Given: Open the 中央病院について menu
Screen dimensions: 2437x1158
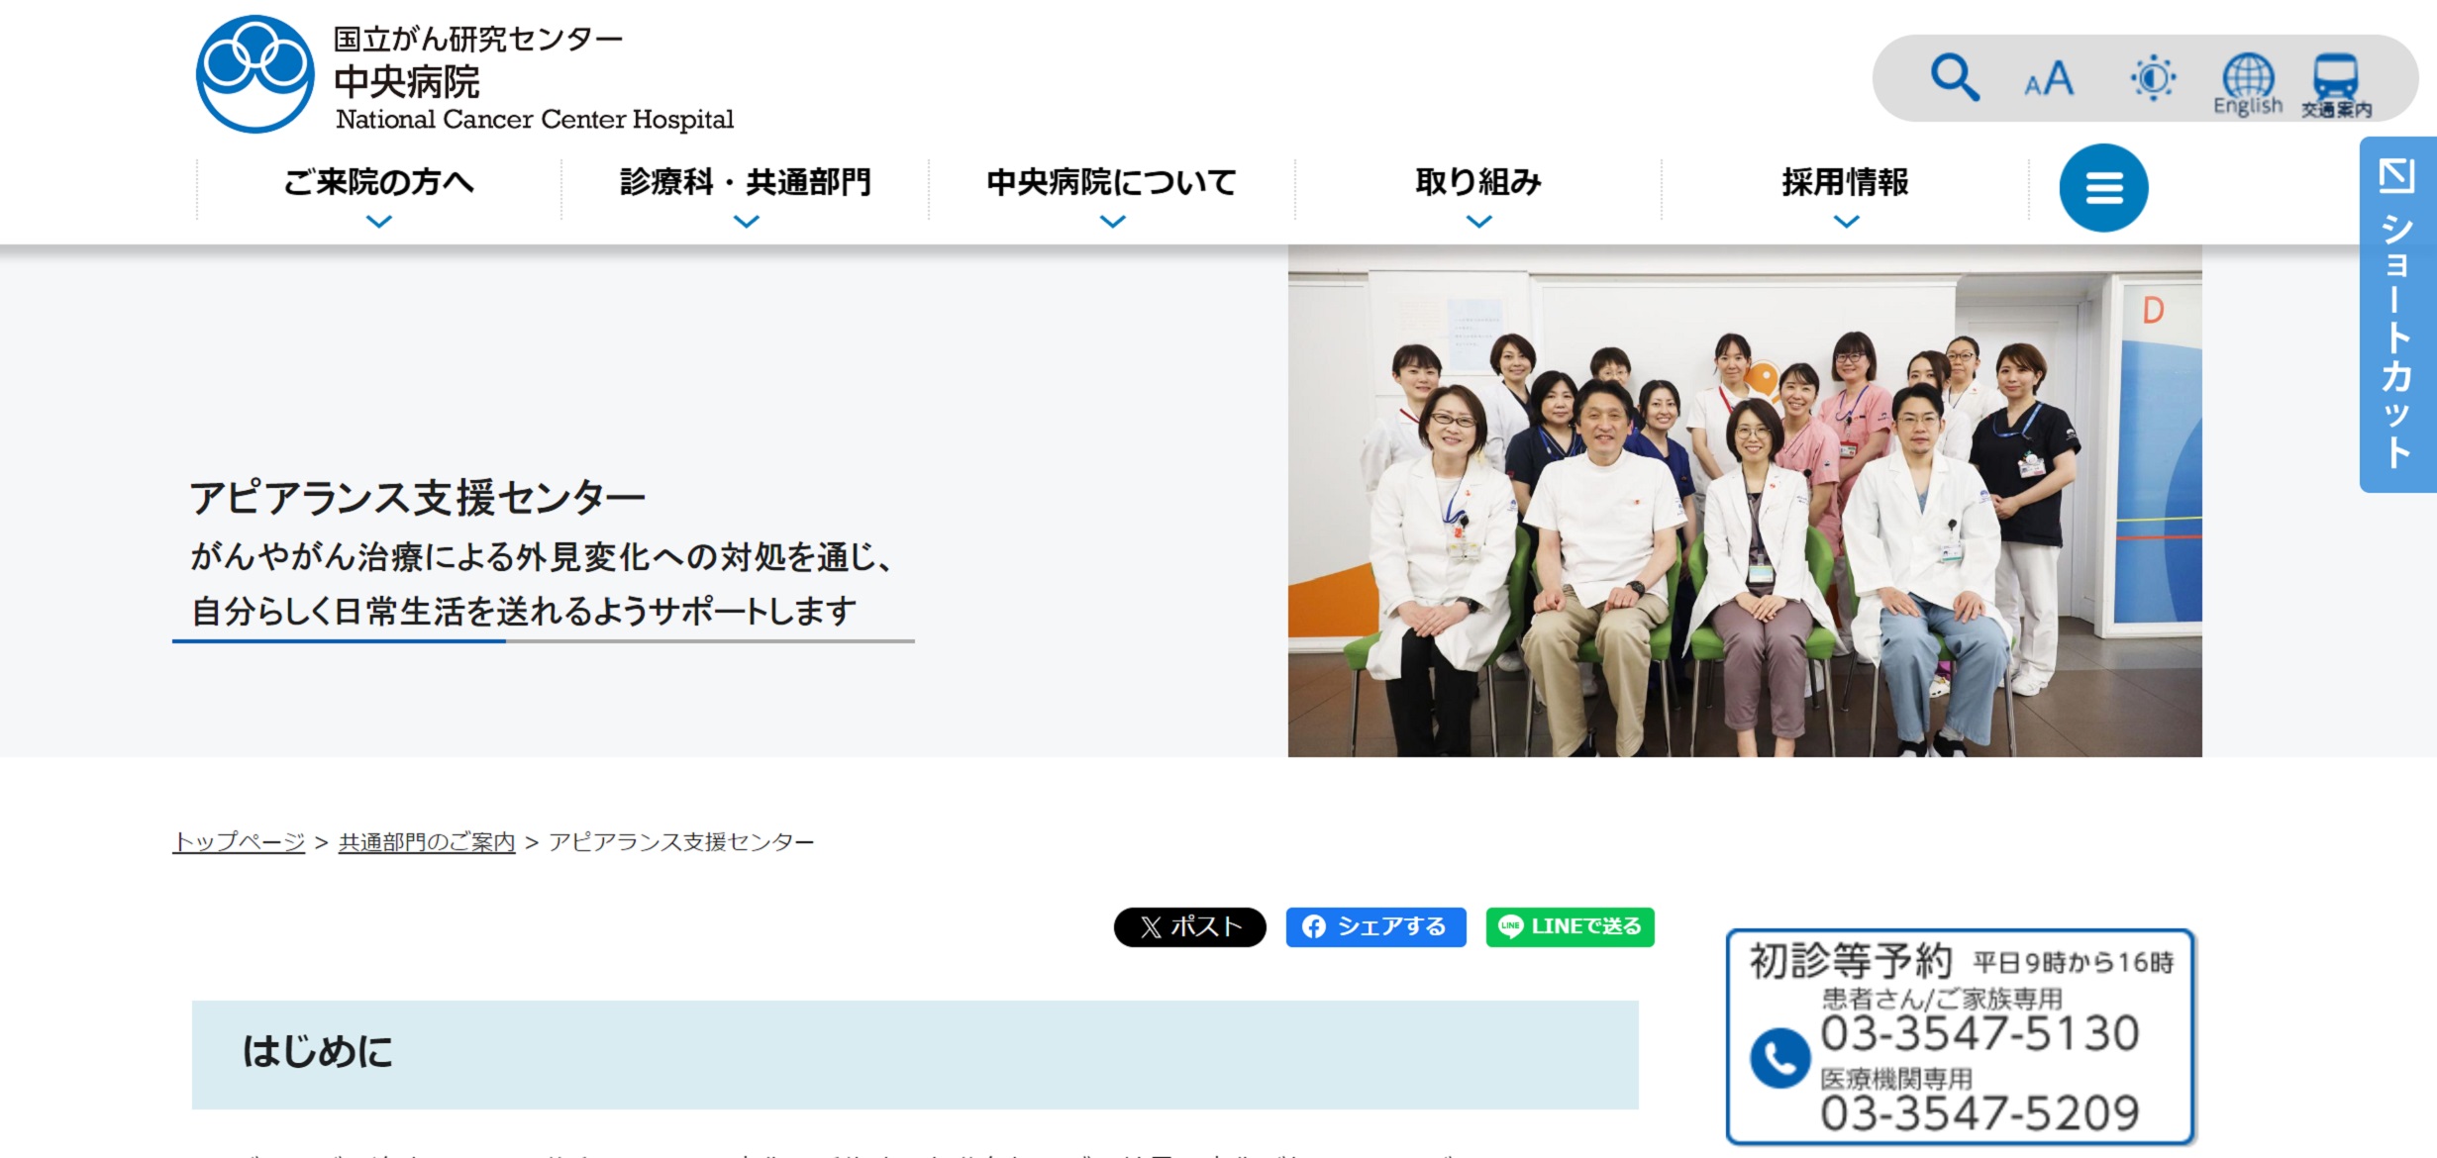Looking at the screenshot, I should 1110,182.
